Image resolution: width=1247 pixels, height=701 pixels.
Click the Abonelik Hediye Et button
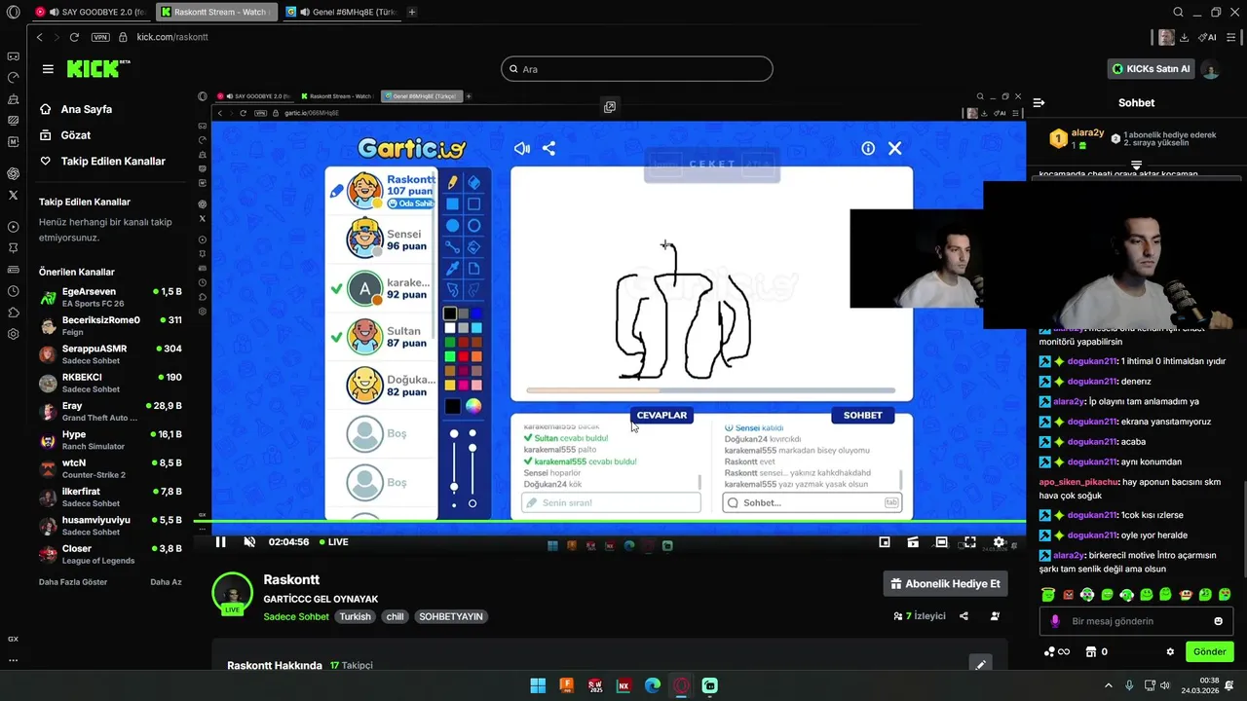click(945, 584)
